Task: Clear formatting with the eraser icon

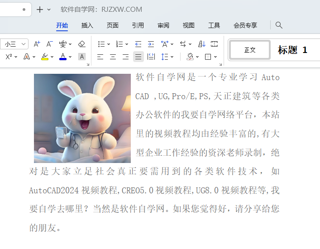Action: pos(81,44)
